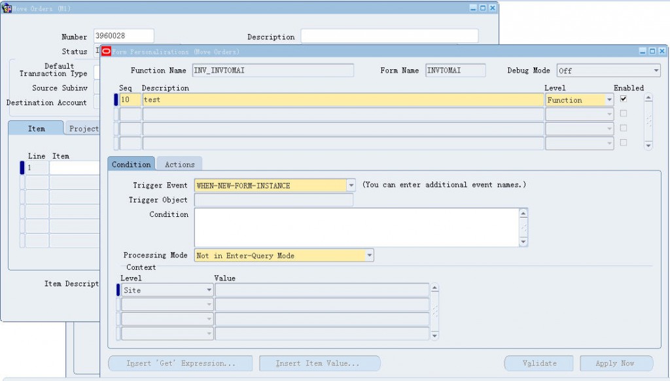Click the scrollbar up arrow beside Enabled column
The image size is (670, 381).
coord(648,97)
